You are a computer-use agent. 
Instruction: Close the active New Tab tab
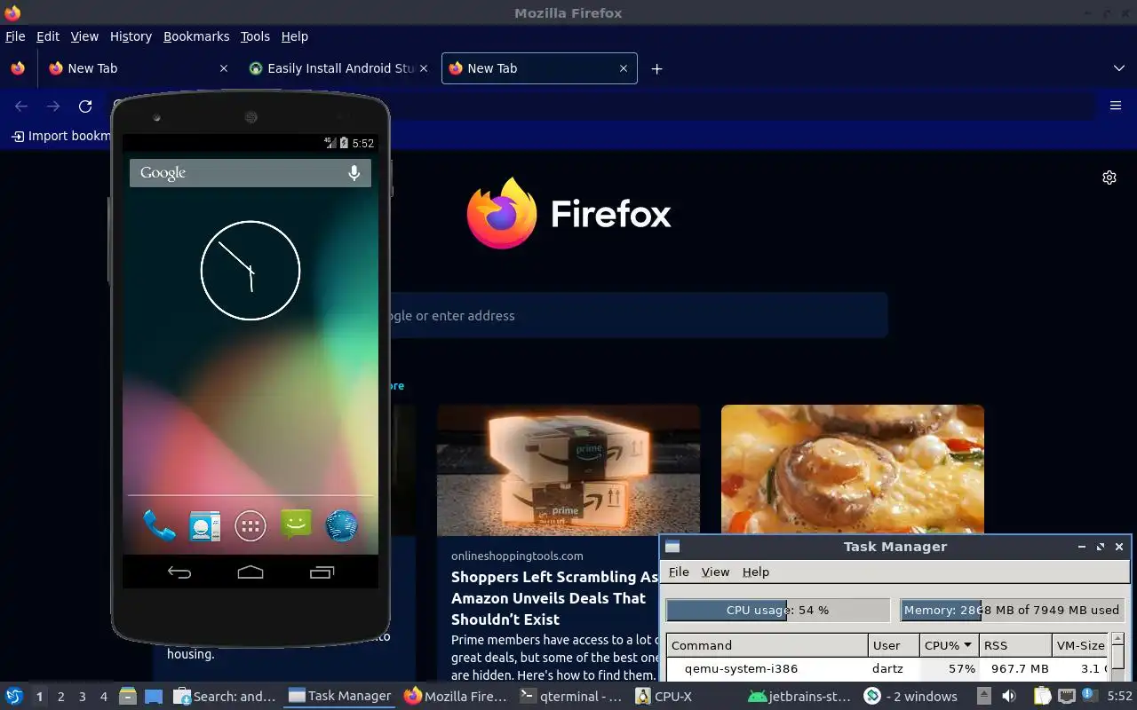click(x=623, y=68)
